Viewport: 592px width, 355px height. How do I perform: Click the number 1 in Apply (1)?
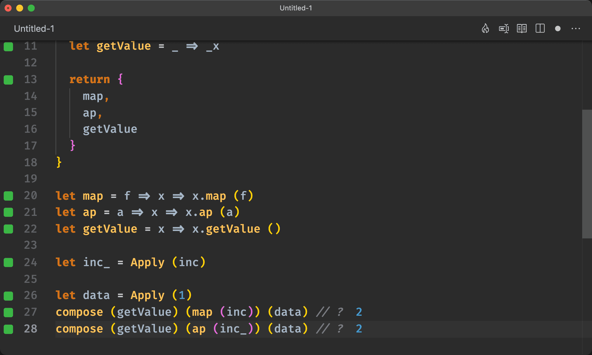point(182,296)
